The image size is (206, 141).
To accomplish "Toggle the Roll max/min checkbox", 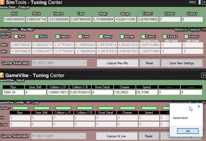I will (16, 37).
